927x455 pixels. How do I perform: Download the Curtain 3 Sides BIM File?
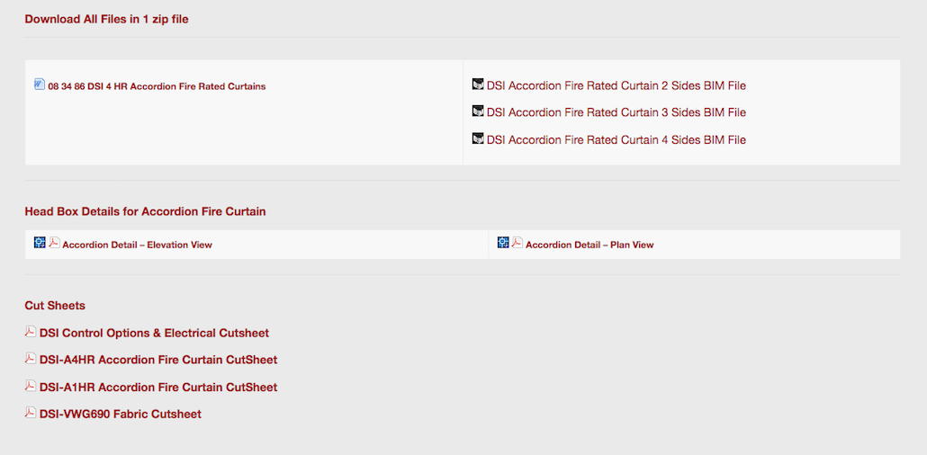[x=616, y=113]
